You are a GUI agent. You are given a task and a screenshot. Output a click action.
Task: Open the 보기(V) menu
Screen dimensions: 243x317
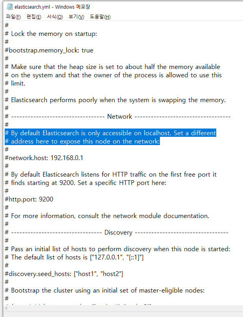[75, 17]
